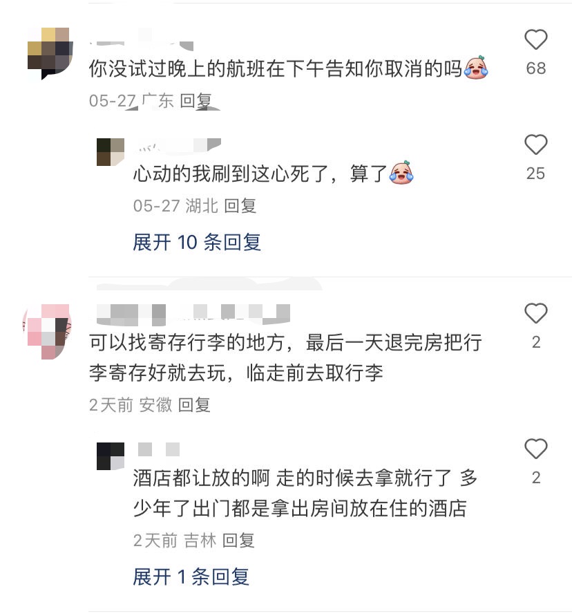Like the Jilin reply about hotel luggage

pyautogui.click(x=535, y=449)
